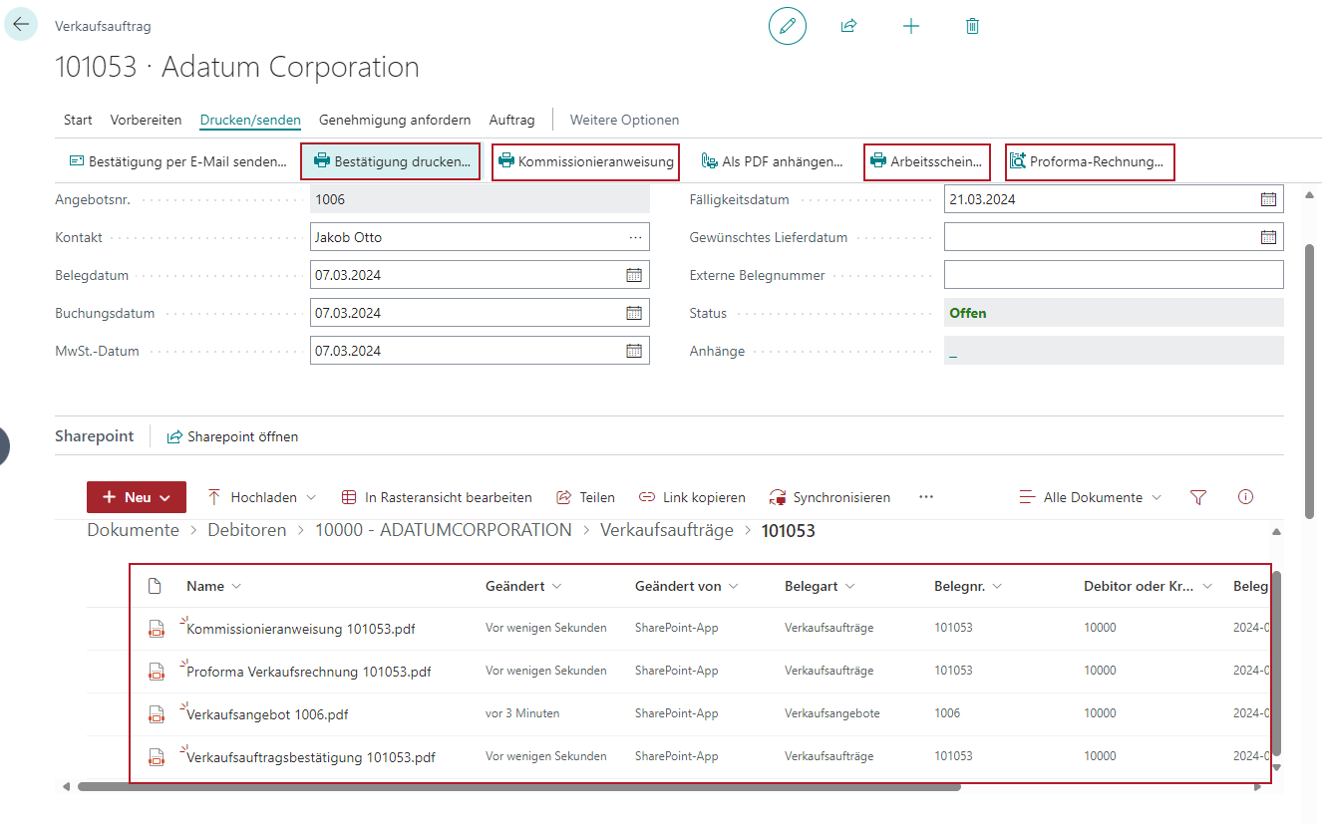Click the Kontakt field with Jakob Otto

480,237
